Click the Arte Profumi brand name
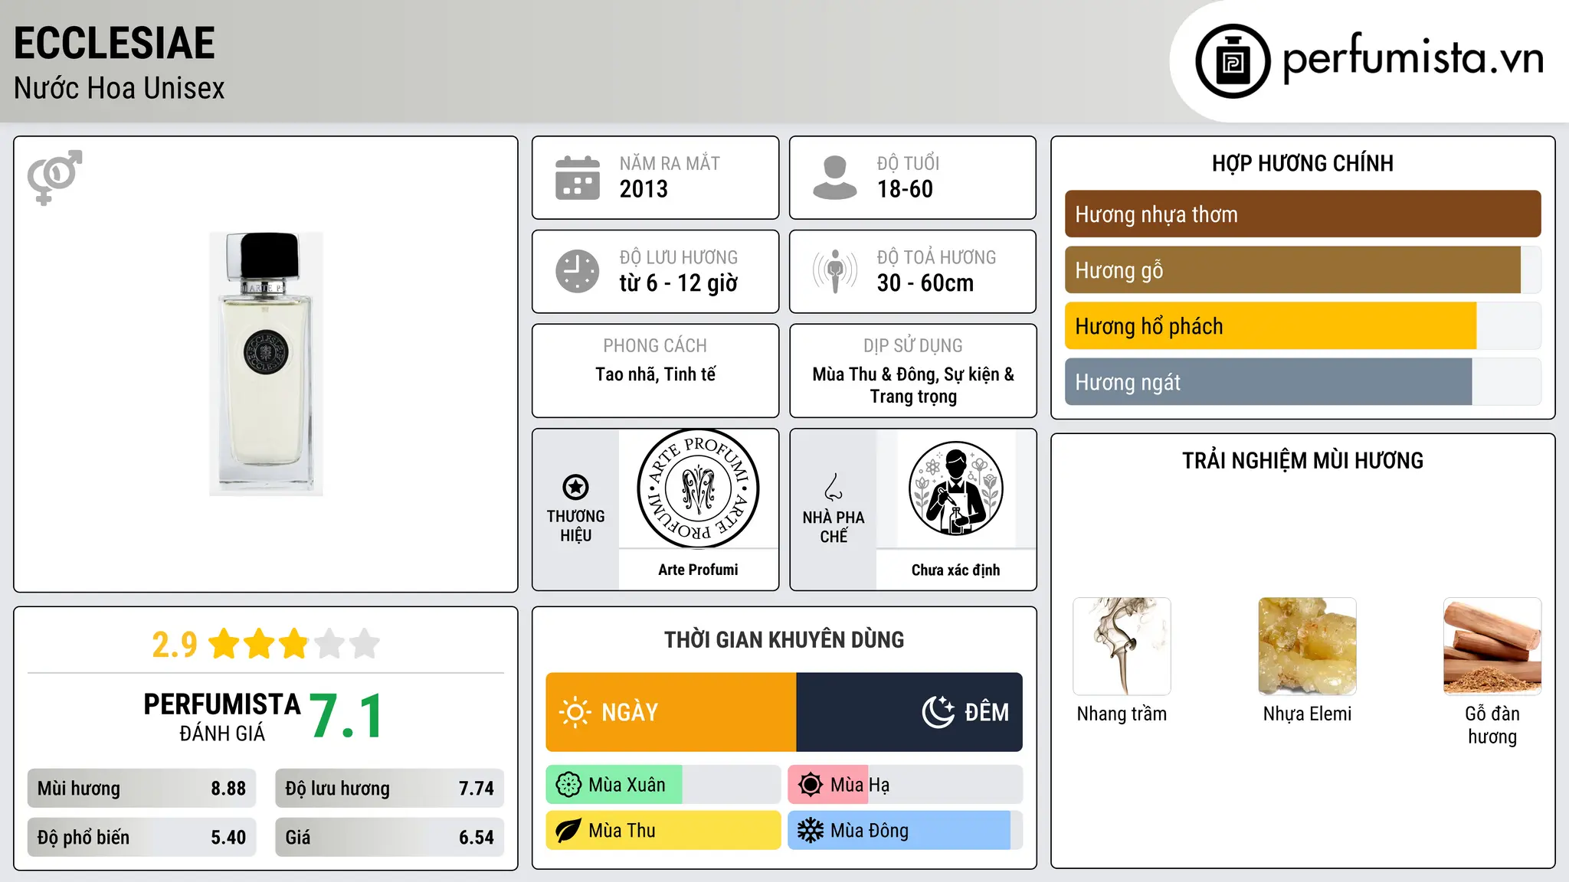Screen dimensions: 1569x882 (x=698, y=570)
